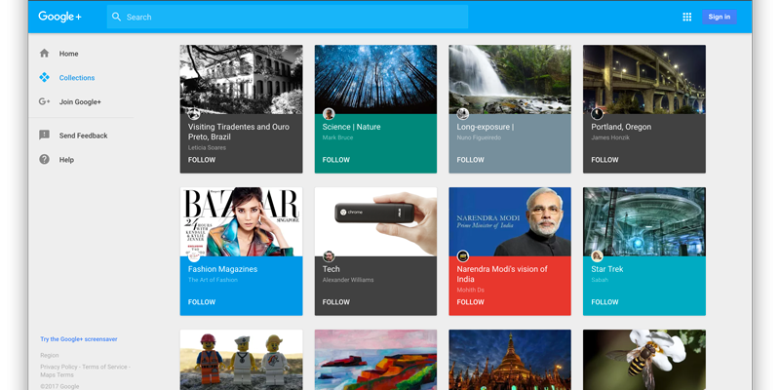Image resolution: width=780 pixels, height=390 pixels.
Task: Follow Narendra Modi's vision of India collection
Action: click(470, 302)
